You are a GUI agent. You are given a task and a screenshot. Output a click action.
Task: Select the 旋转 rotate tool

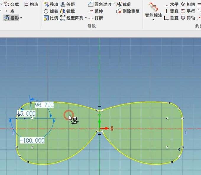[51, 11]
